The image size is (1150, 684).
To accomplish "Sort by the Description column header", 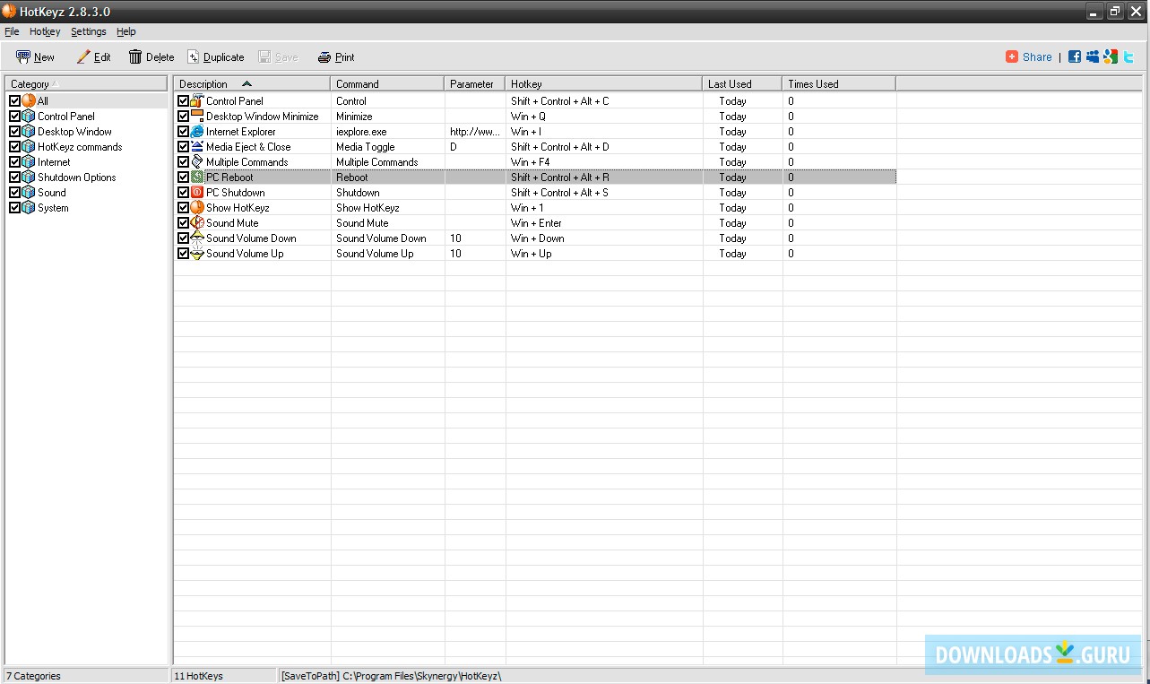I will pyautogui.click(x=252, y=83).
